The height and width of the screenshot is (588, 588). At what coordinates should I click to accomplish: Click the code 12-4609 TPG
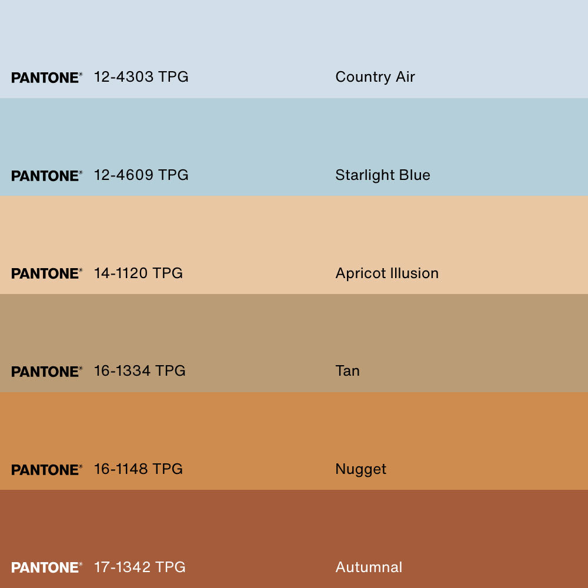141,175
